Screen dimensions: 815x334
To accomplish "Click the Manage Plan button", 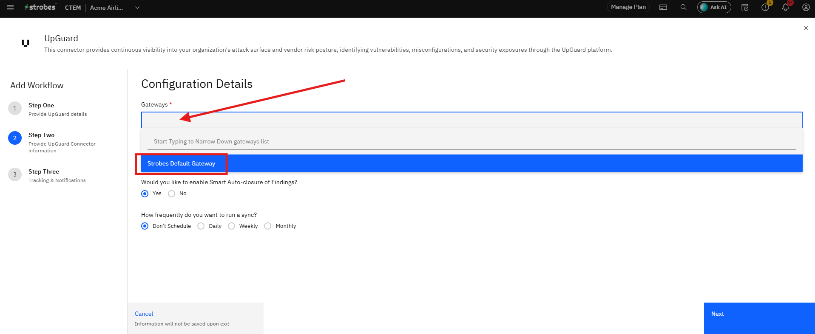I will 628,7.
